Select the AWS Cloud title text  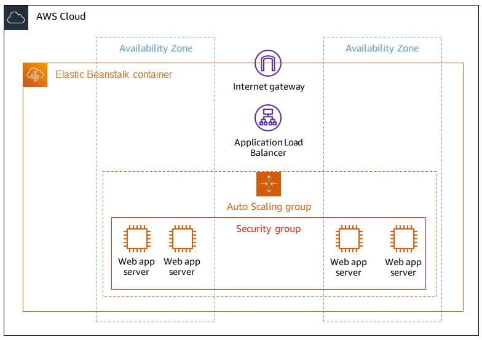[x=61, y=16]
